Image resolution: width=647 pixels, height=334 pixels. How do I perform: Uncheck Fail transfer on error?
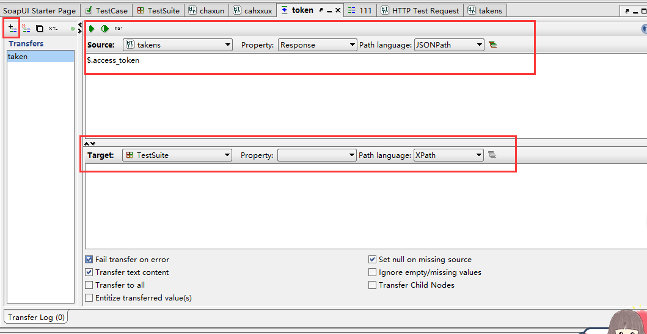coord(89,260)
